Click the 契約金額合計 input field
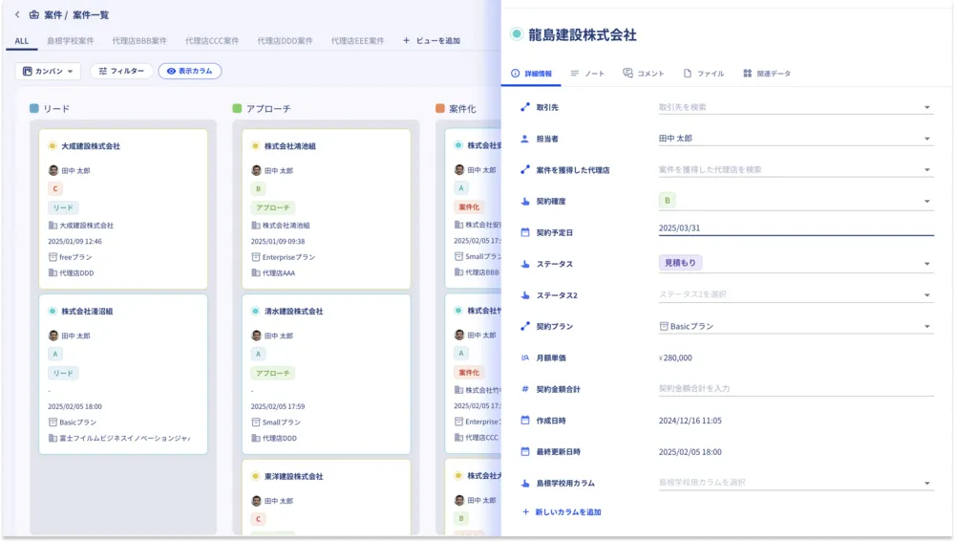The height and width of the screenshot is (542, 955). [x=796, y=388]
